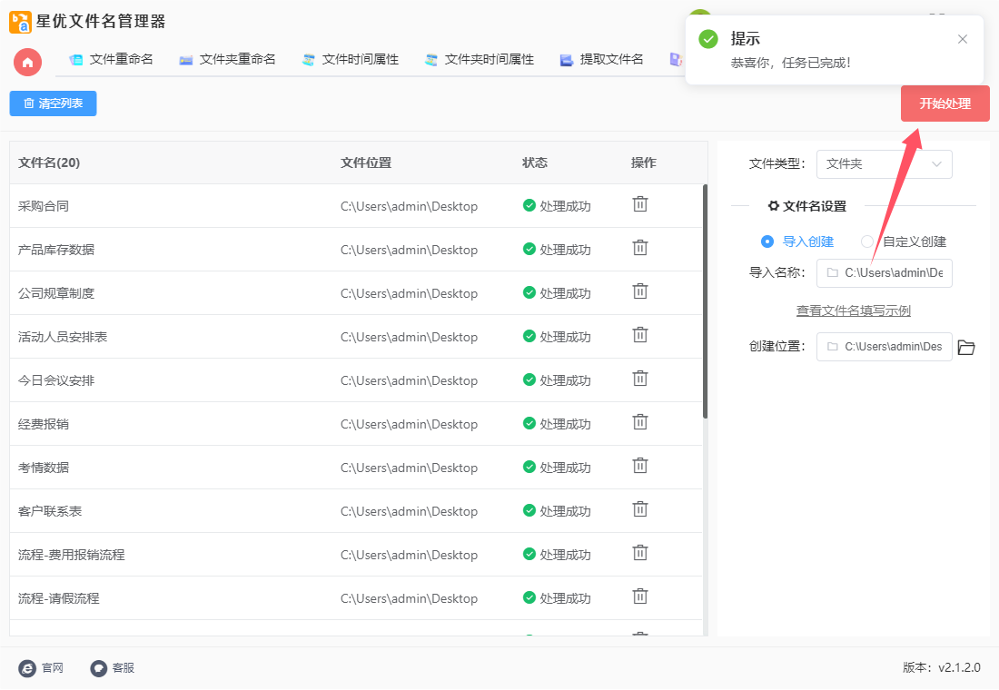This screenshot has width=999, height=690.
Task: Click the 创建位置 path field
Action: pos(884,347)
